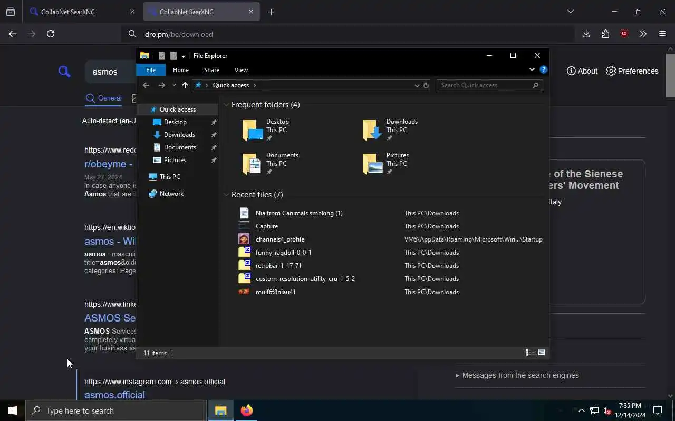Click Quick access breadcrumb in address bar
Image resolution: width=675 pixels, height=421 pixels.
pos(231,85)
